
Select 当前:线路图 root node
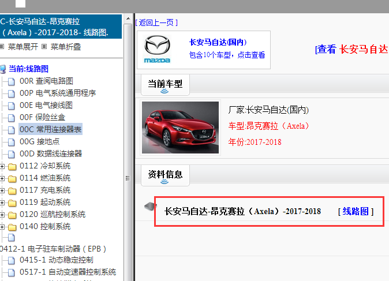point(28,69)
